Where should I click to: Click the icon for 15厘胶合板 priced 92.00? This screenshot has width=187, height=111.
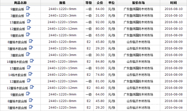click(29, 21)
